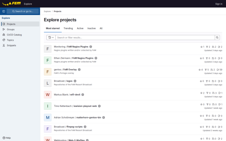Switch to the All tab
Image resolution: width=226 pixels, height=141 pixels.
101,28
